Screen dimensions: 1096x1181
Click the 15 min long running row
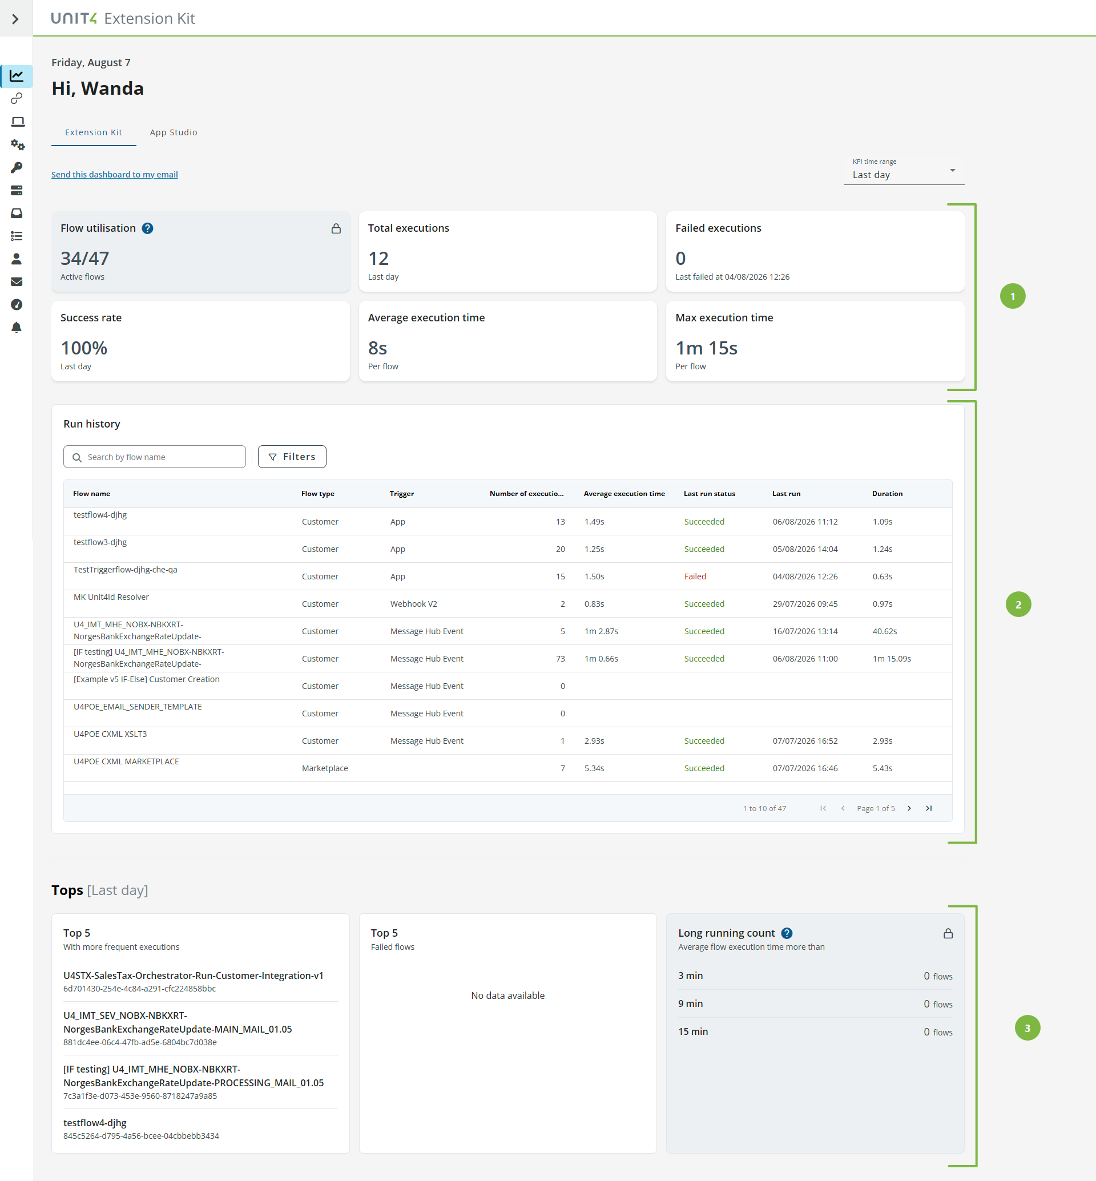coord(815,1031)
